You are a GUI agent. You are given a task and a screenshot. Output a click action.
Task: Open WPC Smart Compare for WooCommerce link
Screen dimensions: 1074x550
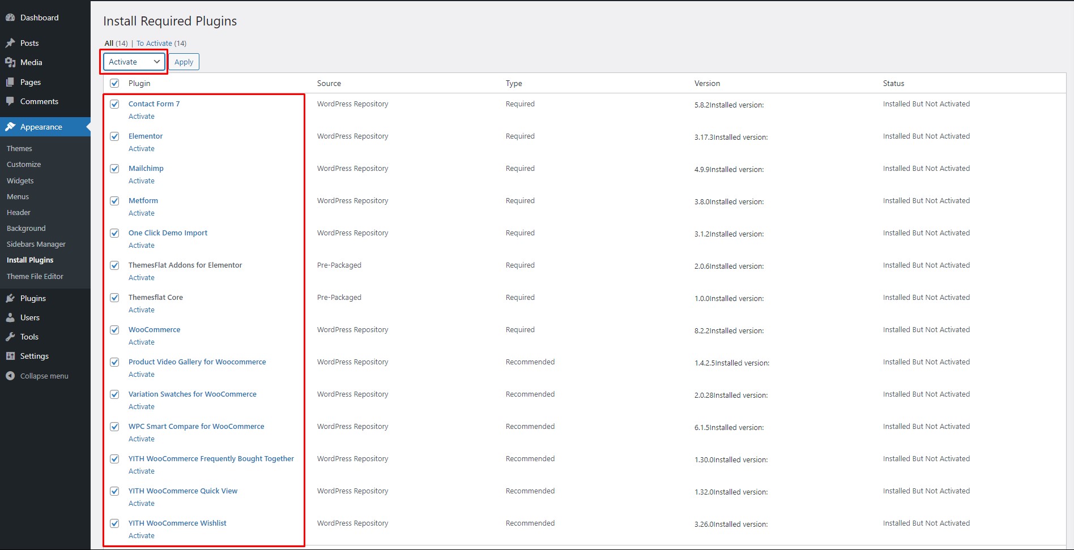click(x=197, y=426)
